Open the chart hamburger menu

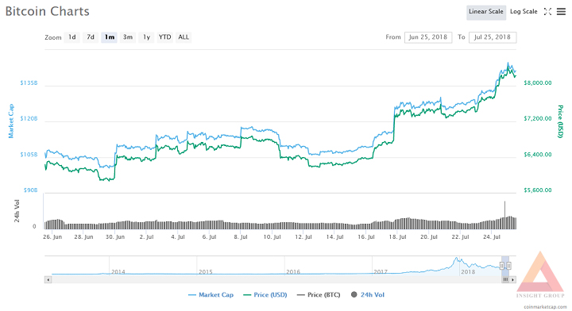click(x=561, y=12)
